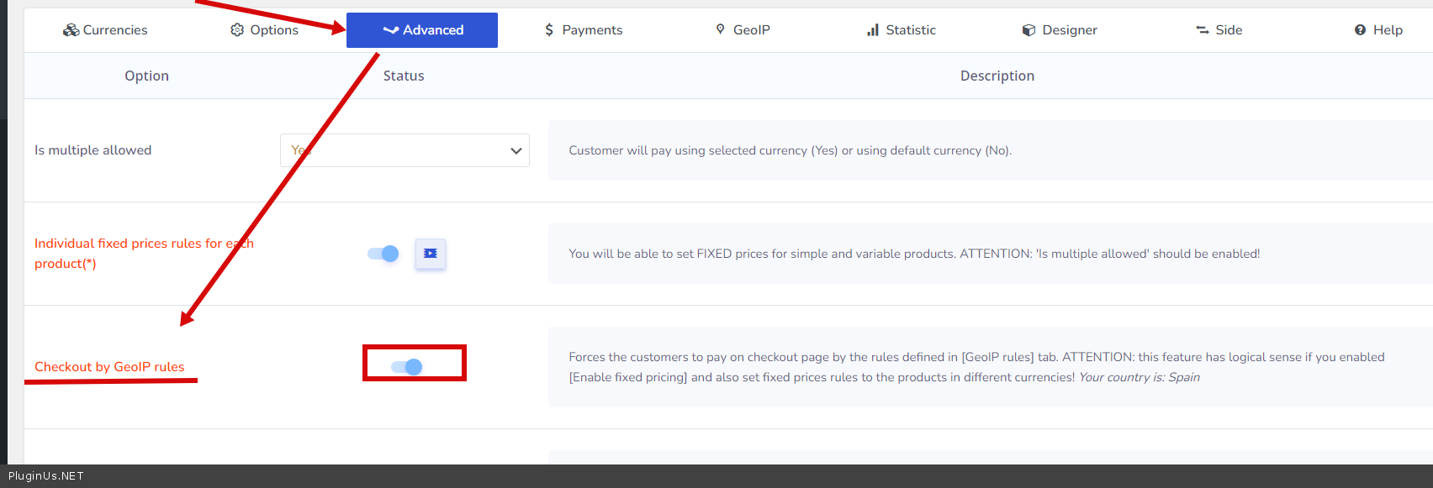The image size is (1433, 488).
Task: Click the gear icon beside Options
Action: tap(237, 30)
